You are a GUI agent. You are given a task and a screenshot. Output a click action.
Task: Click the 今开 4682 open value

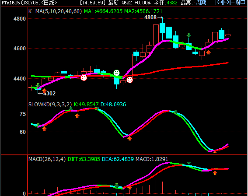(x=166, y=3)
